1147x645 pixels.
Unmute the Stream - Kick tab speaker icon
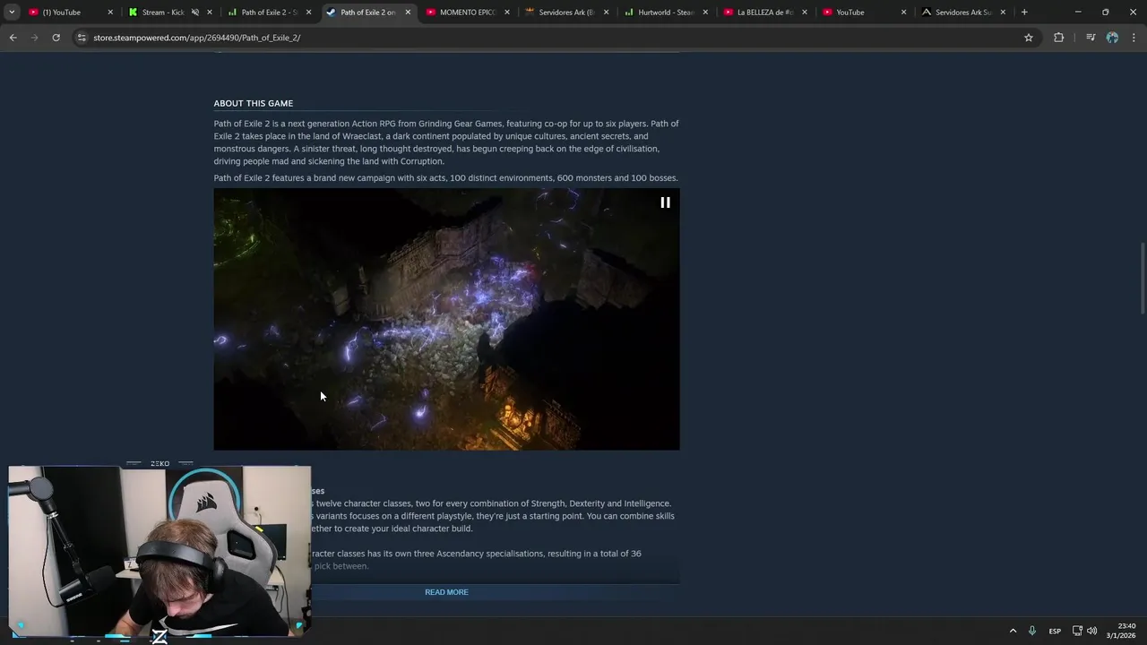coord(194,13)
